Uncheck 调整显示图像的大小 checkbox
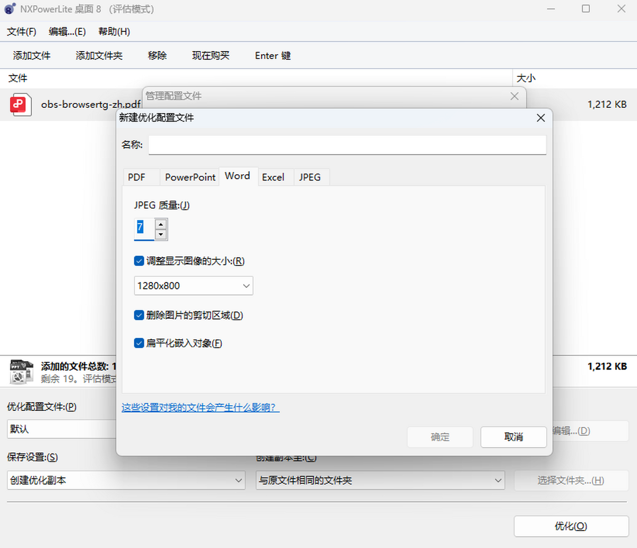 pos(139,261)
